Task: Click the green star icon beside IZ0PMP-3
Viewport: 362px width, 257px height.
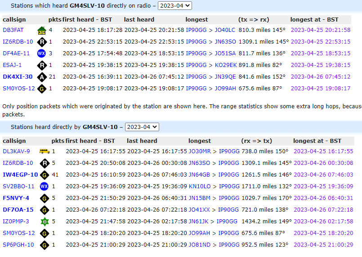Action: pos(44,222)
